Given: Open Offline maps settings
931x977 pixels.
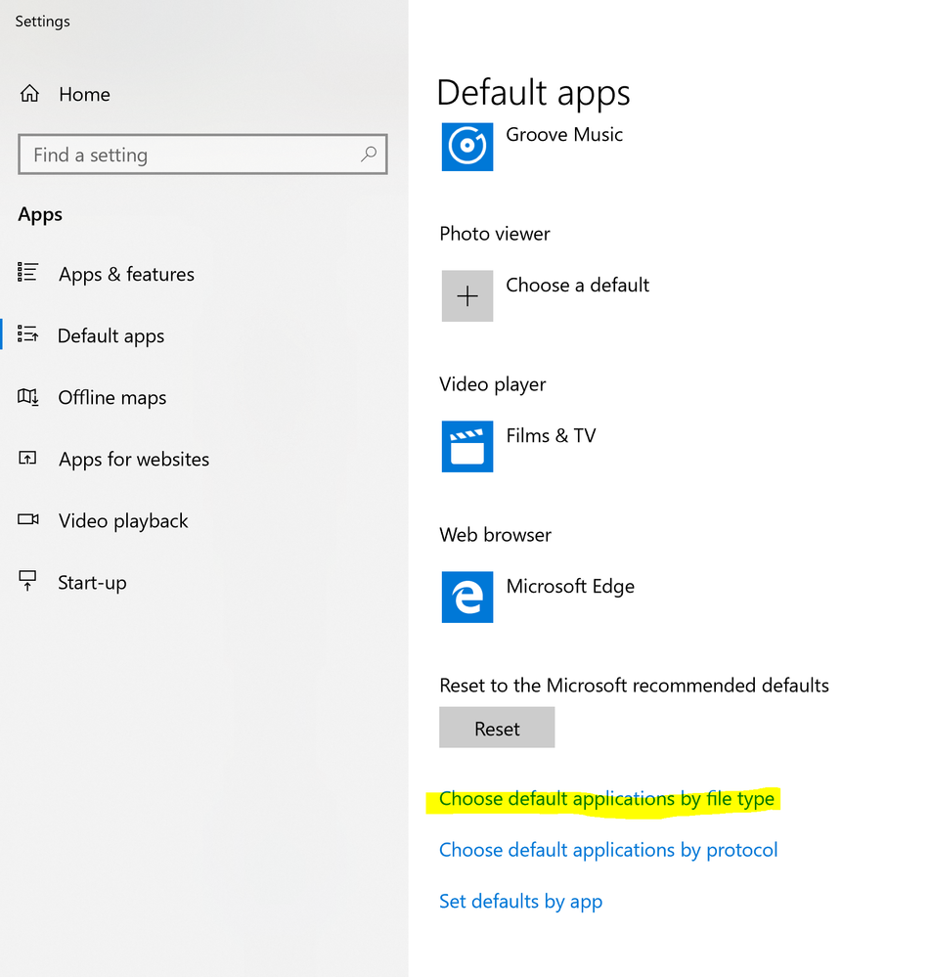Looking at the screenshot, I should 112,397.
